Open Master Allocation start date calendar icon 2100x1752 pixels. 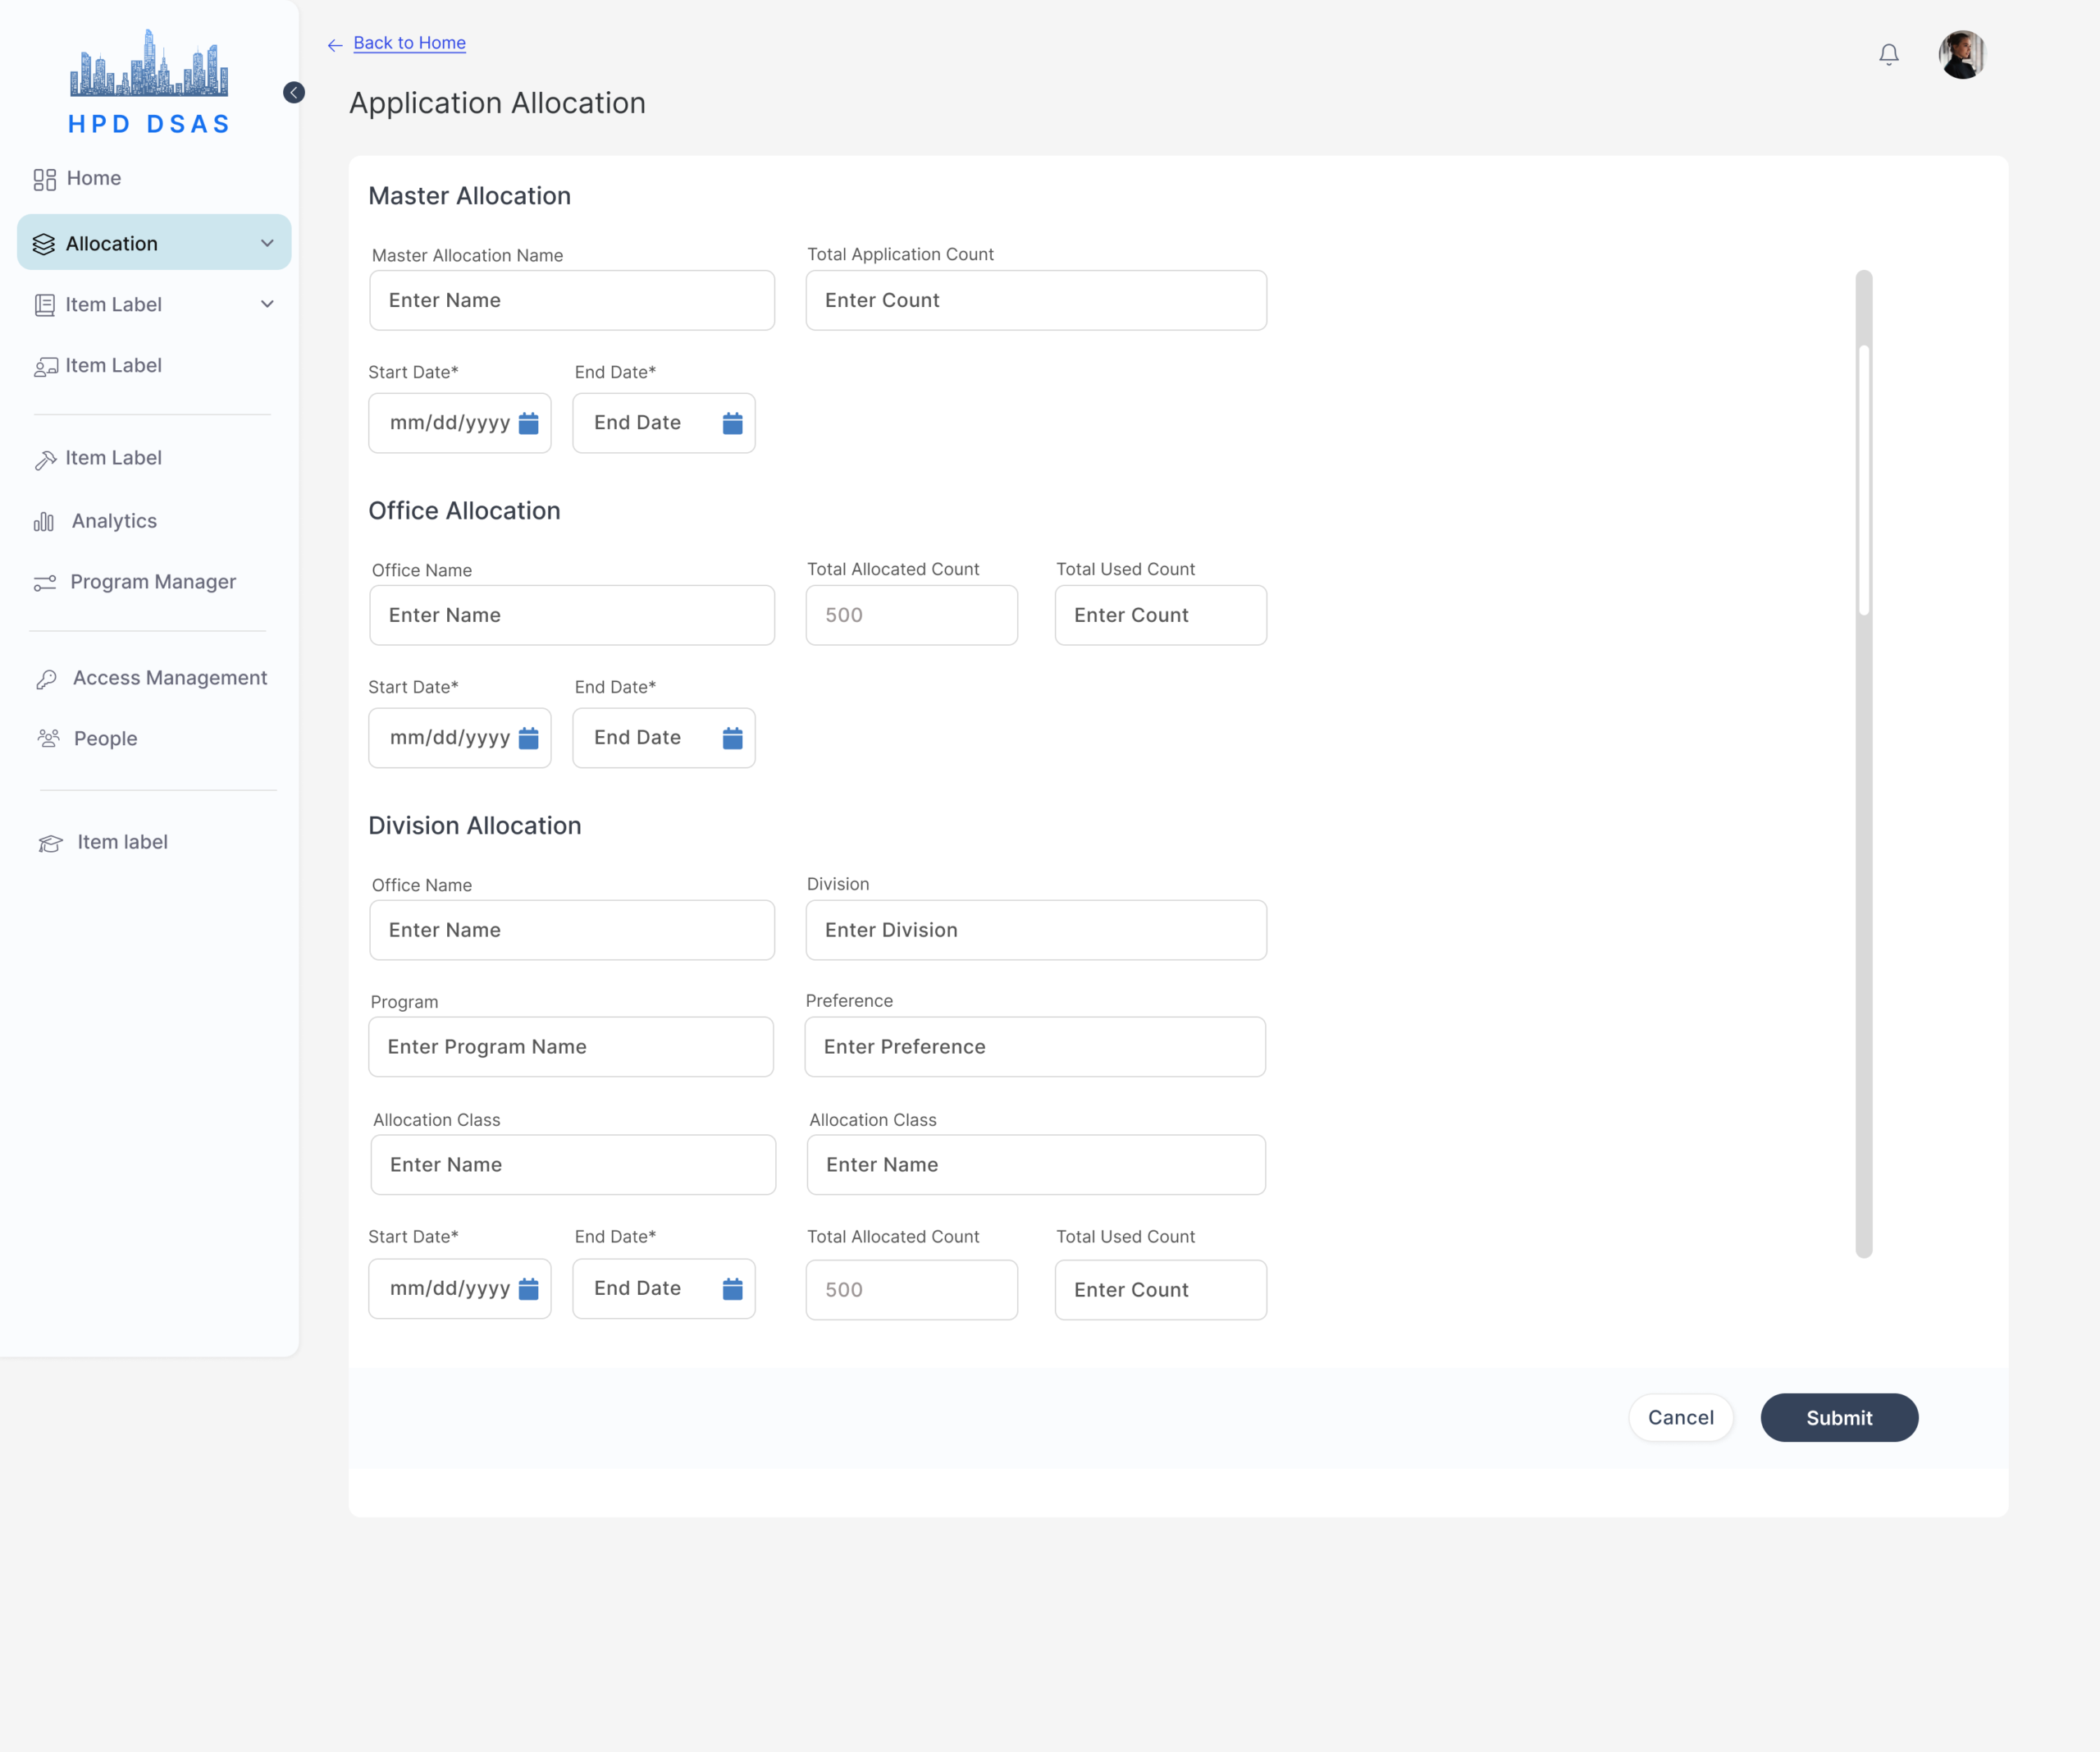529,423
